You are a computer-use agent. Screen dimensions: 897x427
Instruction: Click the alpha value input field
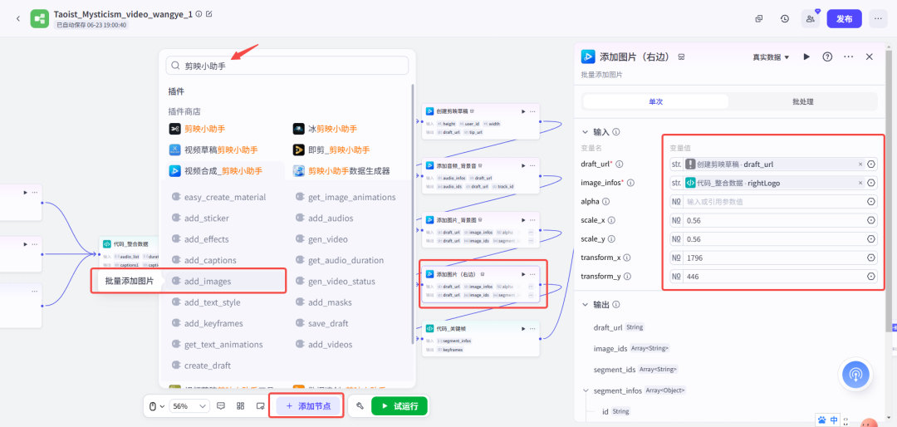point(774,202)
